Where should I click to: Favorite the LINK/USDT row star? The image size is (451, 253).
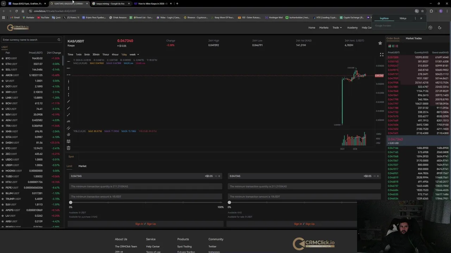click(2, 98)
